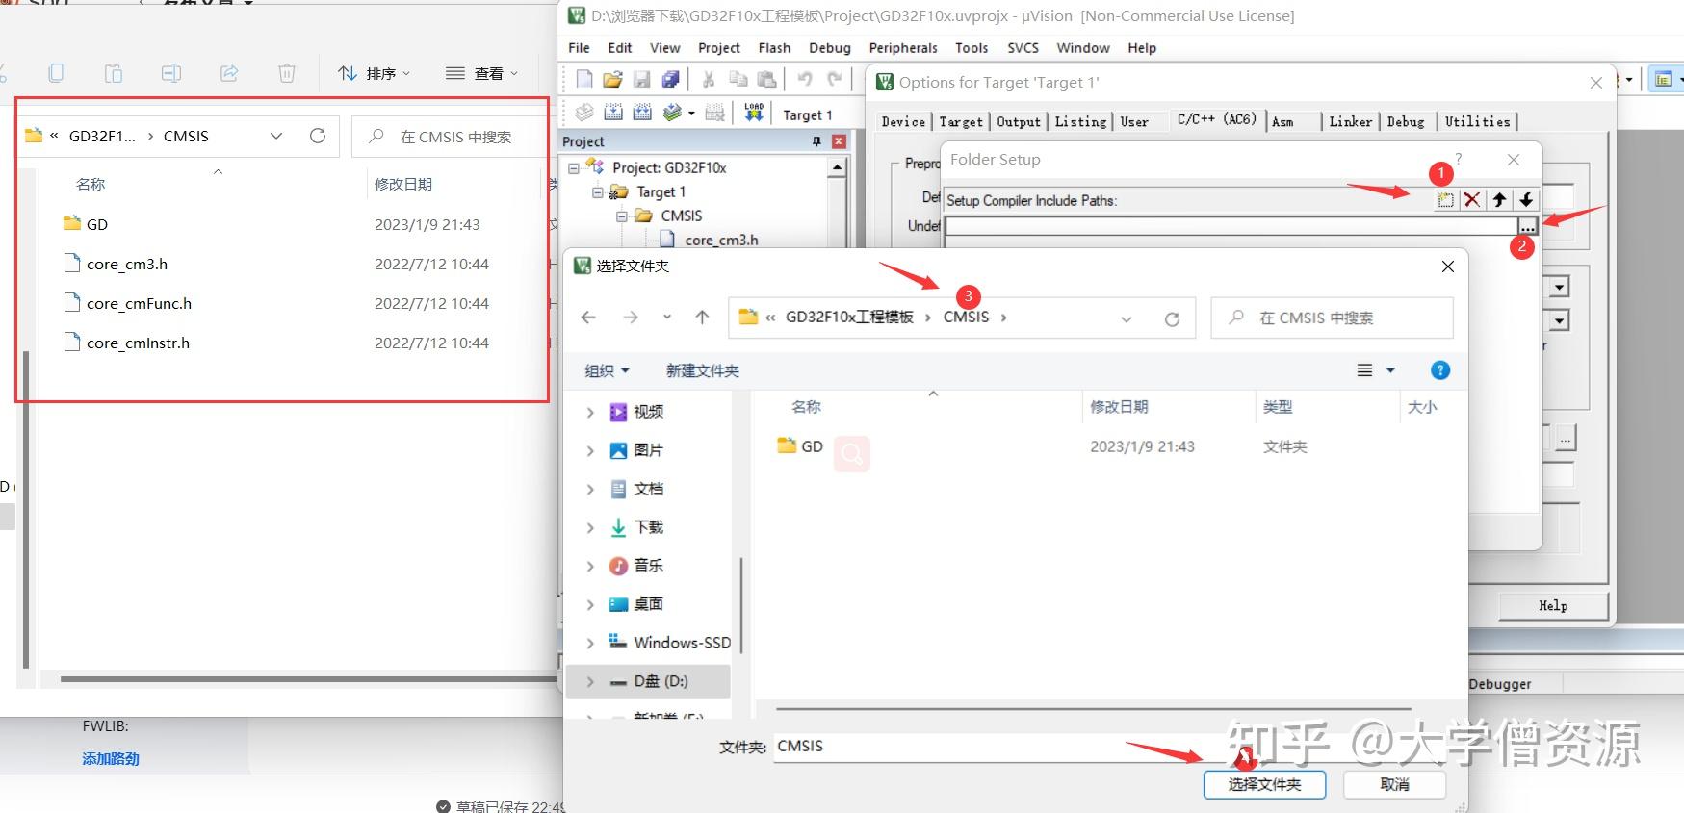Move include path up with arrow icon
The height and width of the screenshot is (813, 1684).
pyautogui.click(x=1499, y=200)
